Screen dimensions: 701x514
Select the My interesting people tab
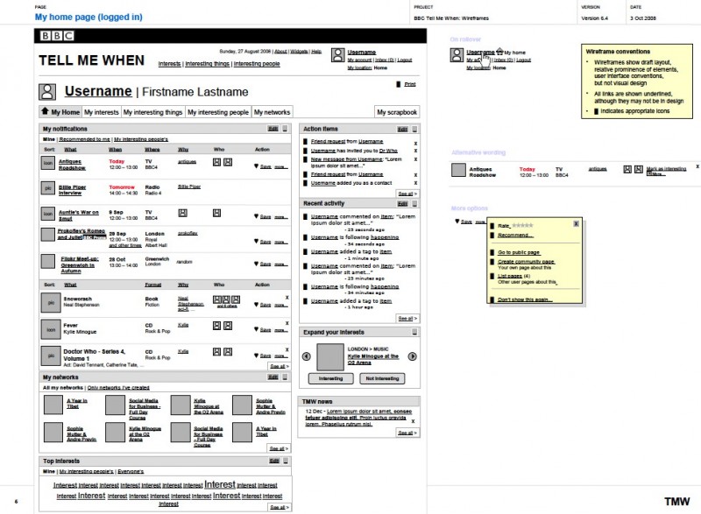pyautogui.click(x=218, y=112)
